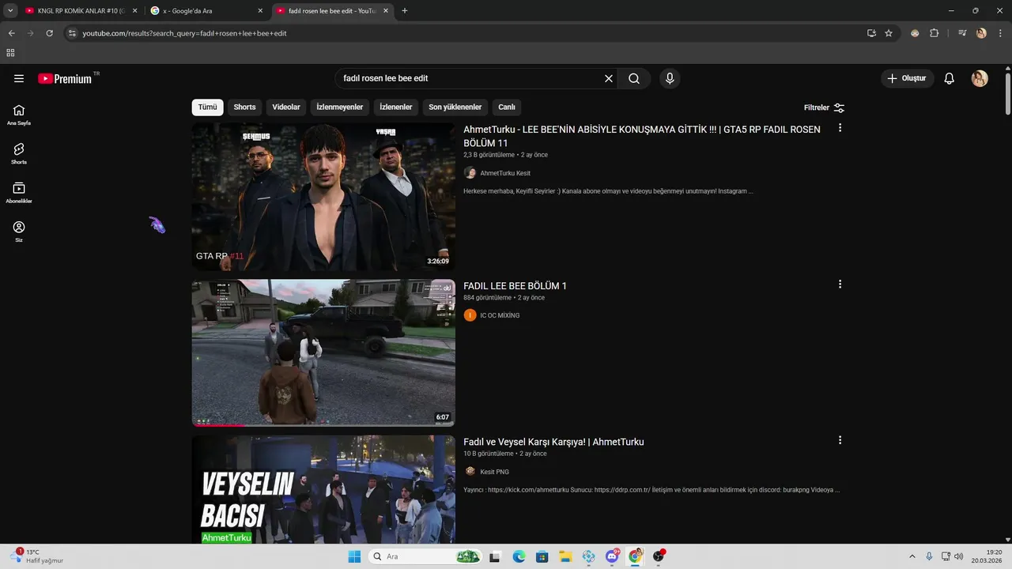Open the YouTube account avatar menu
Viewport: 1012px width, 569px height.
980,78
